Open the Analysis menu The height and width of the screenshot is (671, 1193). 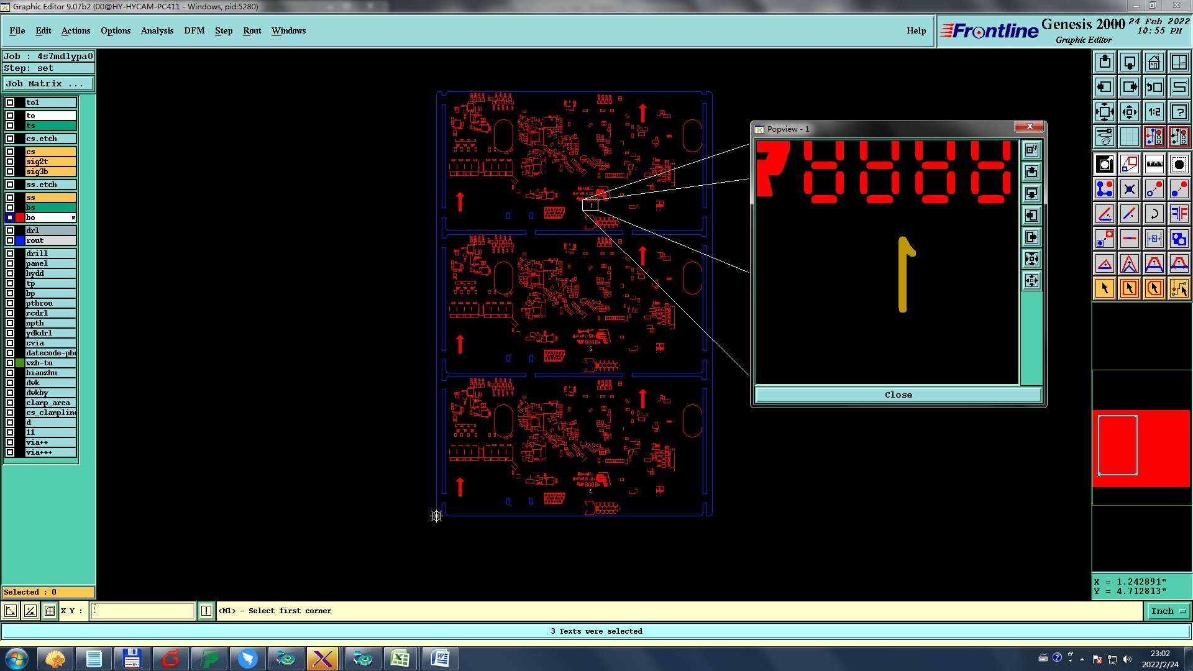(157, 30)
